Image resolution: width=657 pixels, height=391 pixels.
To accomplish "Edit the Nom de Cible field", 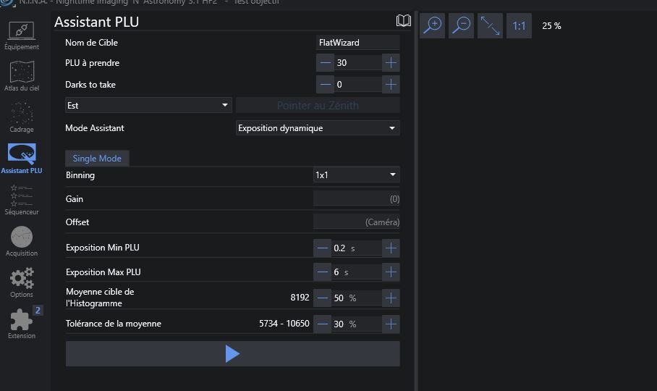I will (358, 42).
